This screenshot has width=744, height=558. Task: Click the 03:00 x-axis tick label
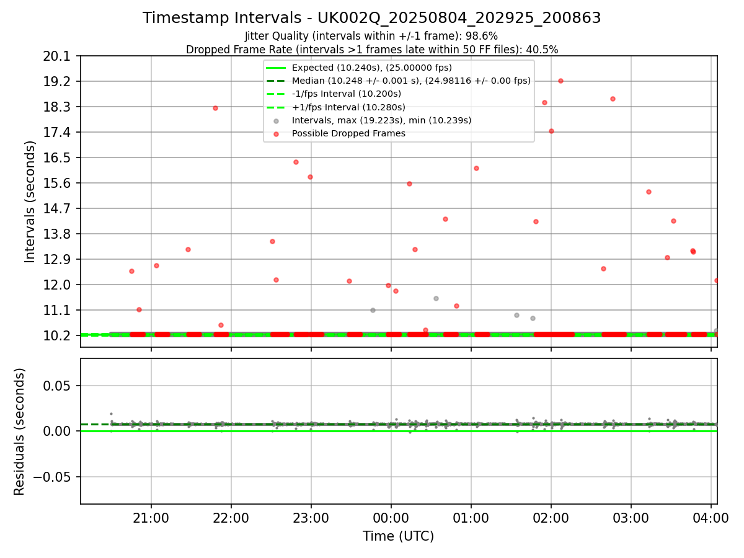pos(631,518)
